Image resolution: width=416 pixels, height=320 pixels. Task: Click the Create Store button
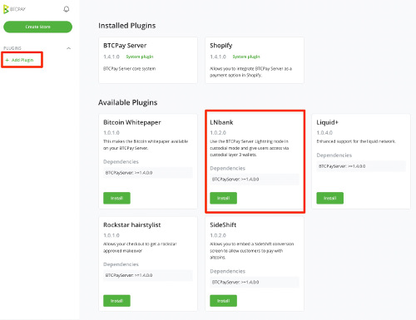click(37, 27)
